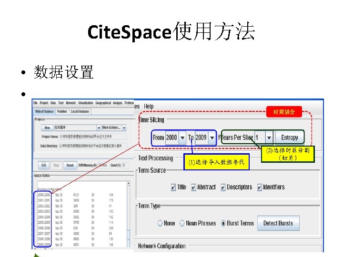Image resolution: width=343 pixels, height=257 pixels.
Task: Open the Help menu
Action: [149, 107]
